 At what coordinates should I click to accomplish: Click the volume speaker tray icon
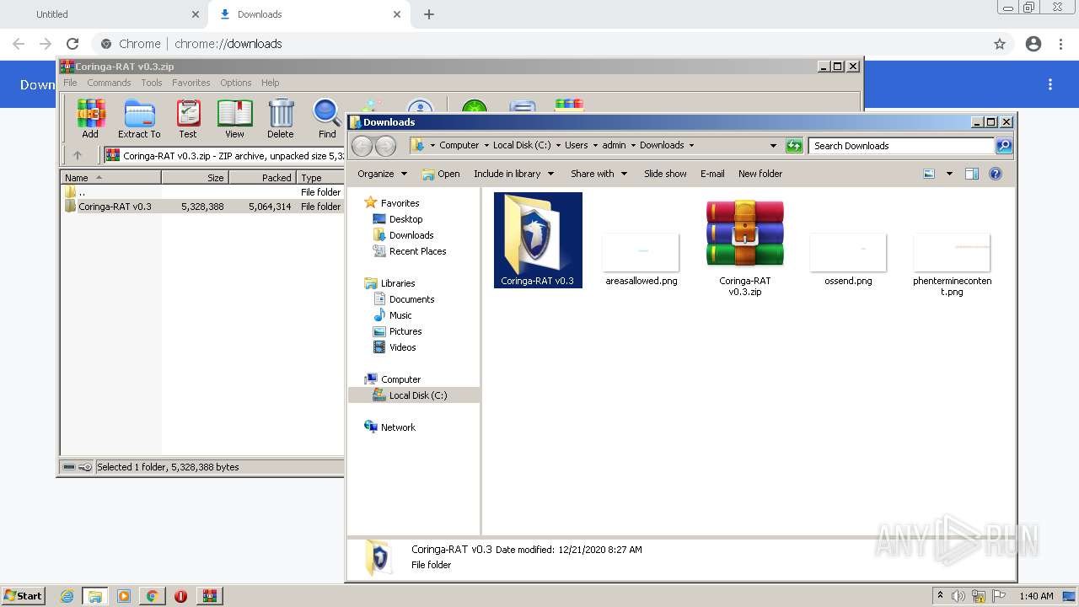[958, 596]
